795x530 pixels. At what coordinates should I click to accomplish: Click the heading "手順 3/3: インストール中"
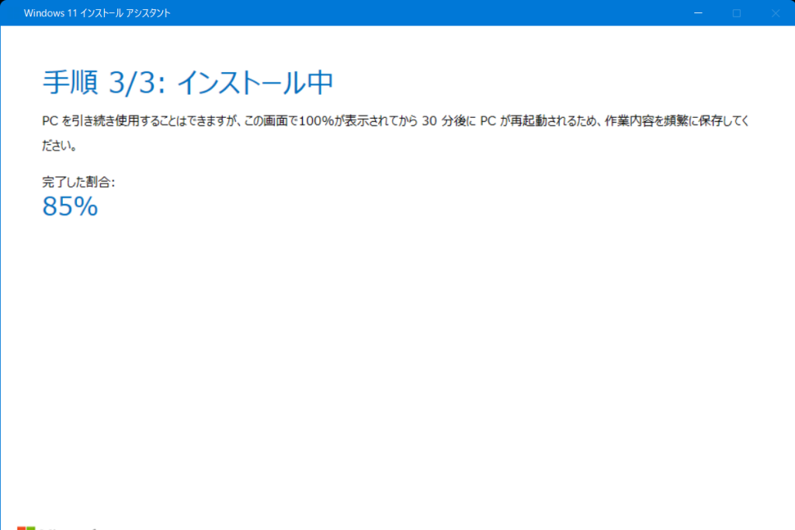click(x=188, y=82)
